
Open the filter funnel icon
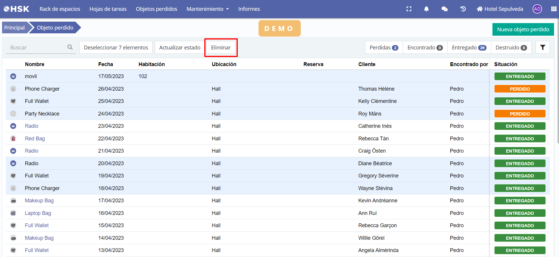click(x=542, y=47)
